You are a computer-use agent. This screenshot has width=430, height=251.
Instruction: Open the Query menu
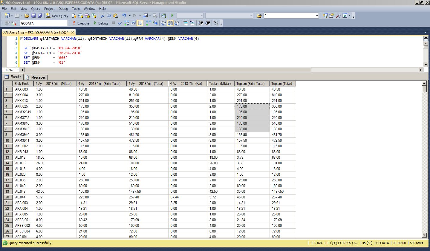click(36, 9)
